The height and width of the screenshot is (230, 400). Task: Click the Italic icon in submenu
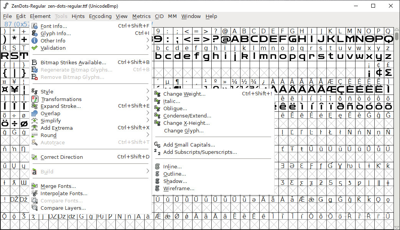[157, 101]
